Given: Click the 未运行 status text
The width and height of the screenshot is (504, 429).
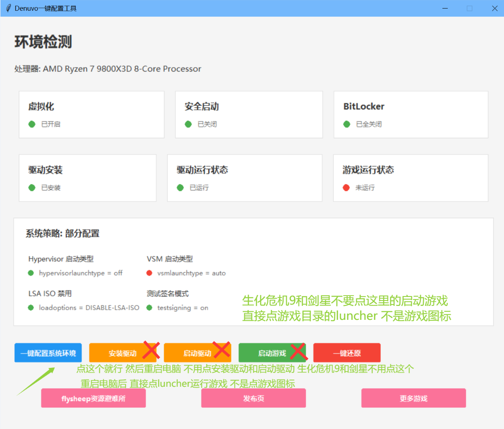Looking at the screenshot, I should point(365,188).
